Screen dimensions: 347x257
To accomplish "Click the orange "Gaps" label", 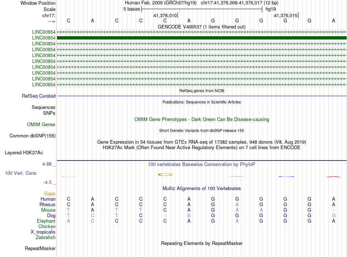I will tap(50, 194).
